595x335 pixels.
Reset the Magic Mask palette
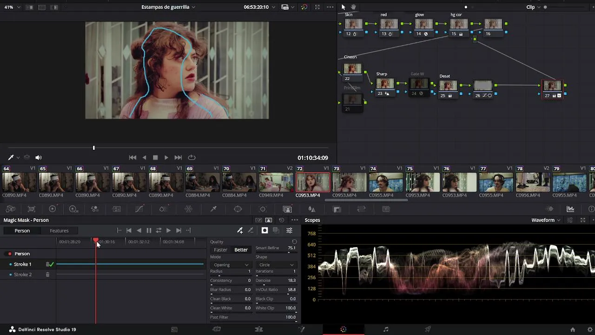pyautogui.click(x=281, y=220)
